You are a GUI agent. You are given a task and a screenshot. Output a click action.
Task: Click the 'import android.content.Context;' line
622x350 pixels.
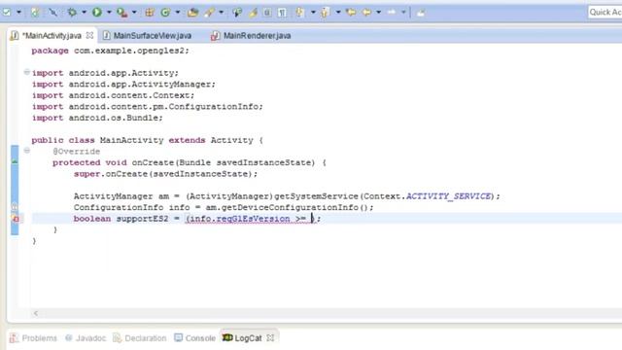point(113,95)
